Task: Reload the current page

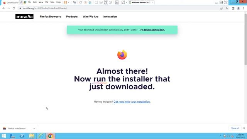Action: tap(14, 8)
